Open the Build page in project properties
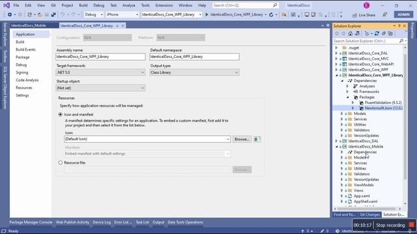This screenshot has width=417, height=234. tap(20, 42)
